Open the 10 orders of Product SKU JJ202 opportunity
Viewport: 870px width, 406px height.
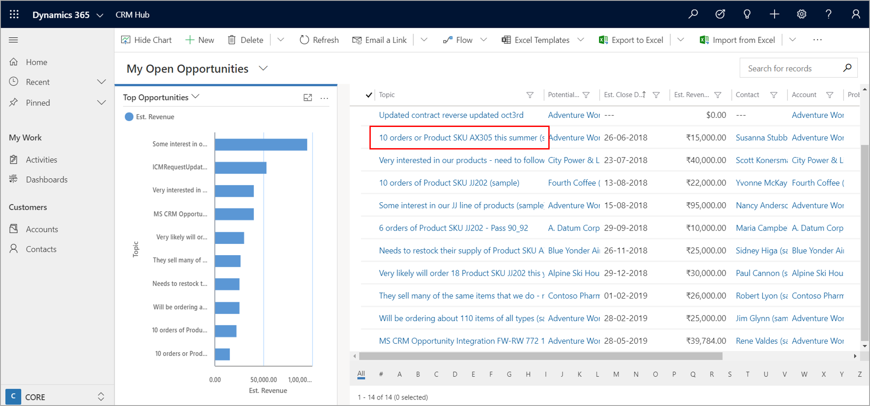pyautogui.click(x=448, y=183)
